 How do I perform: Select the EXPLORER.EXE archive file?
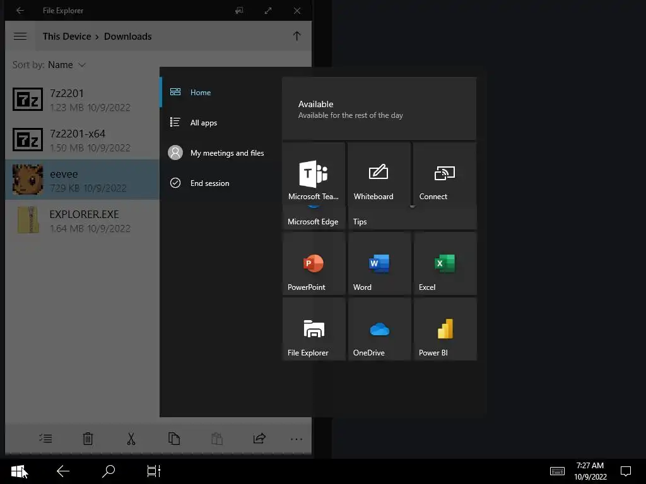click(x=82, y=220)
